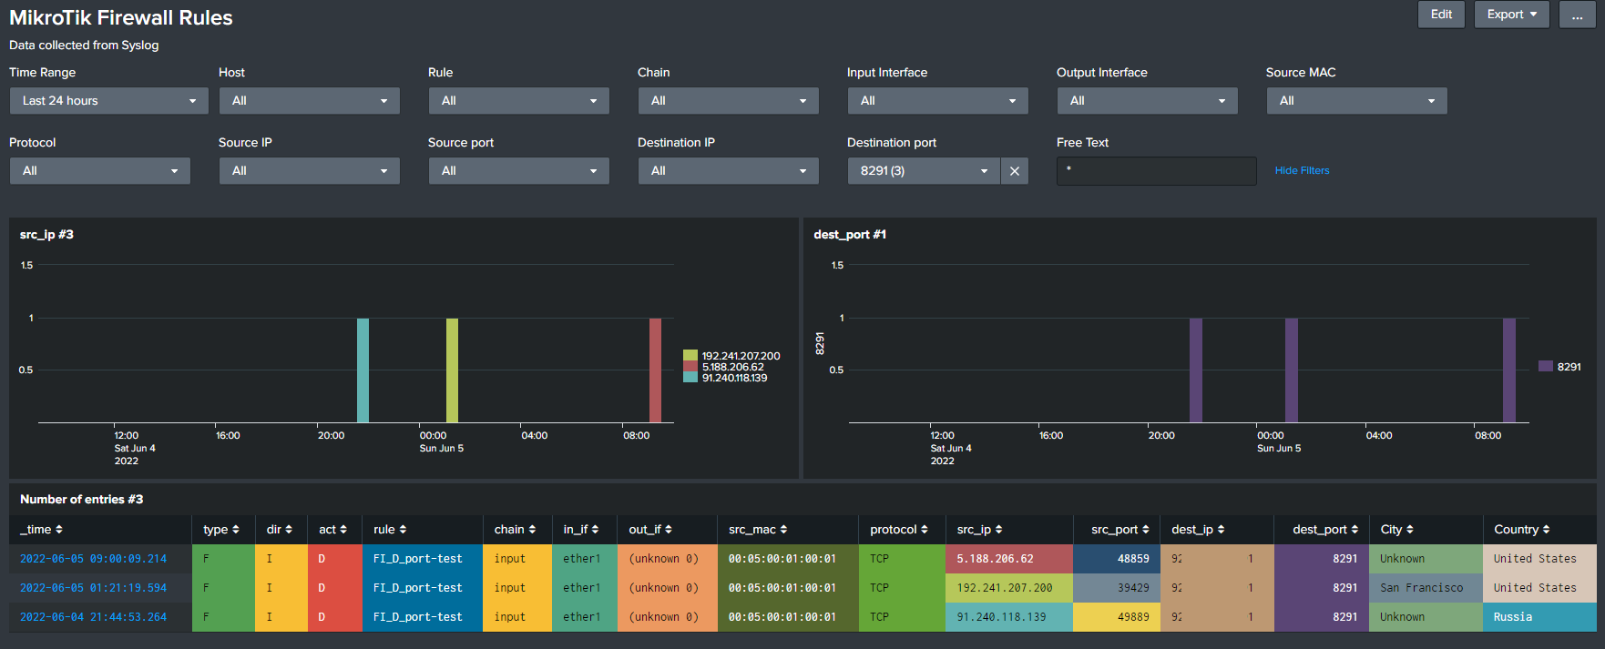The width and height of the screenshot is (1605, 649).
Task: Open the more actions ellipsis button
Action: 1577,15
